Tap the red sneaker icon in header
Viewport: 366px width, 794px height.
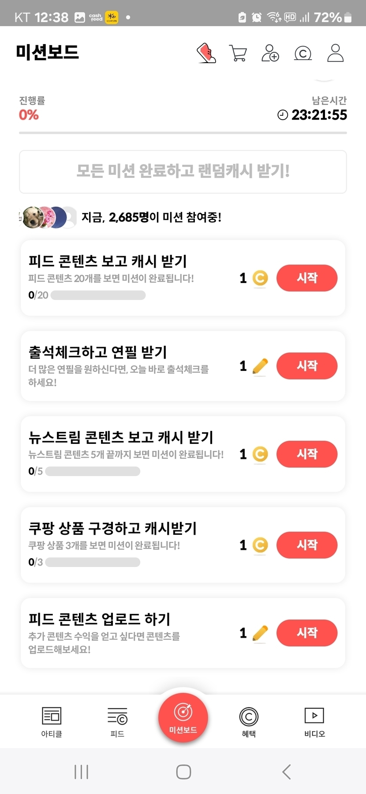206,53
